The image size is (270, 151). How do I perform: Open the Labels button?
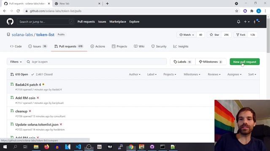click(x=183, y=62)
